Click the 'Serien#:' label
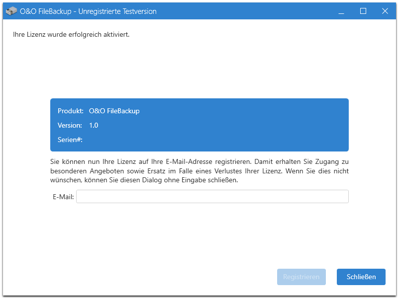 coord(70,140)
